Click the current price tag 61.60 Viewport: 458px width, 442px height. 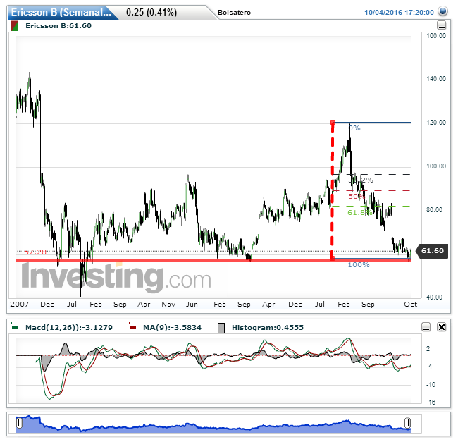click(431, 251)
